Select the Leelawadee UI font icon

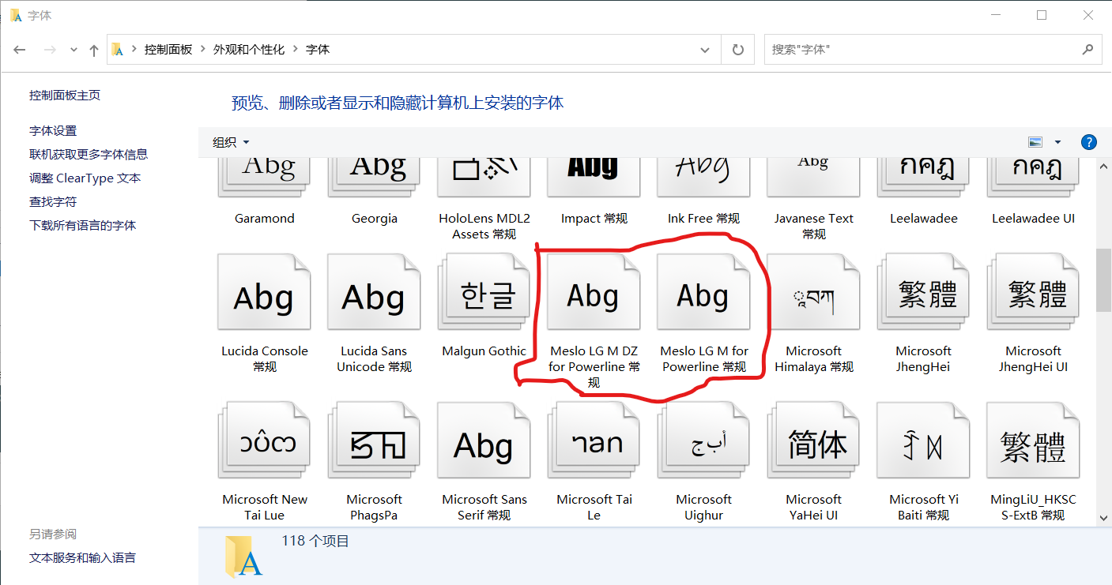(1033, 178)
